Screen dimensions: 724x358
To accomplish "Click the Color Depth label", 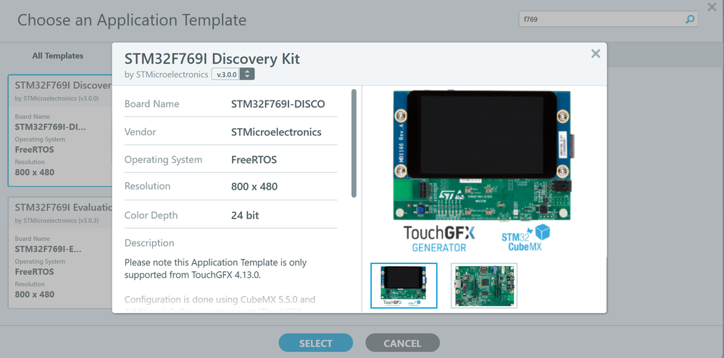I will (151, 216).
